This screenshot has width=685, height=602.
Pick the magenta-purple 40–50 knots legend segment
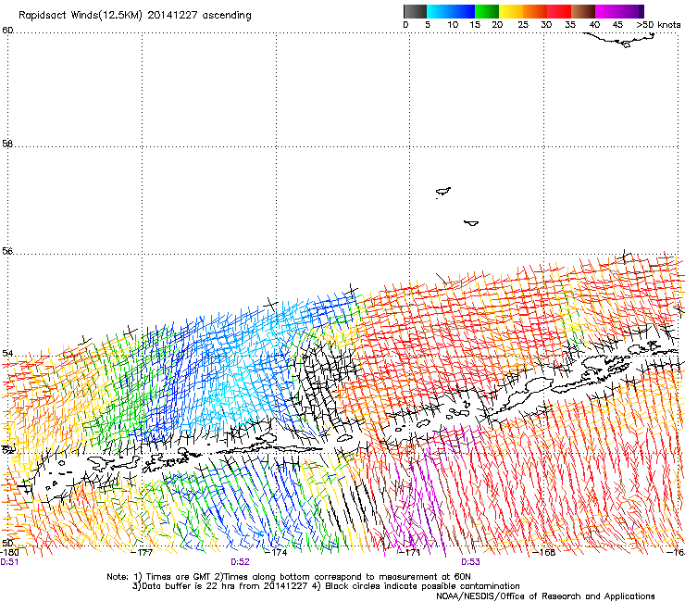coord(619,11)
